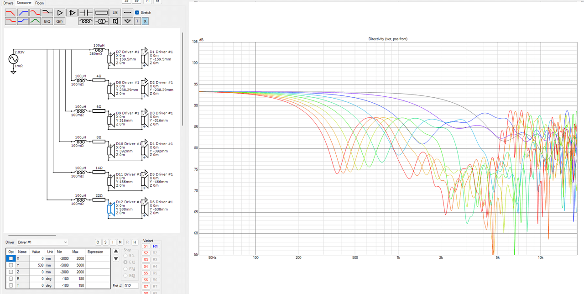Select the red low-pass curved filter icon
This screenshot has width=584, height=294.
tap(35, 13)
